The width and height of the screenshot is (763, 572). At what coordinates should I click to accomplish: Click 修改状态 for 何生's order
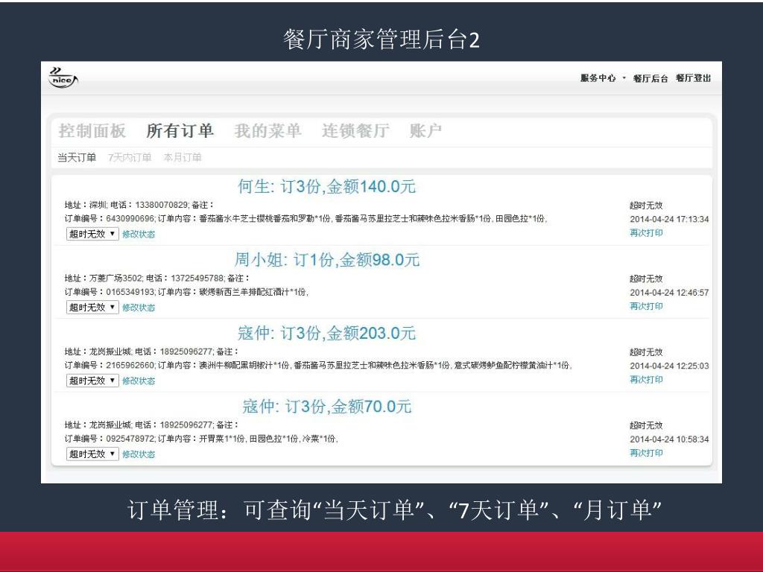pos(139,234)
